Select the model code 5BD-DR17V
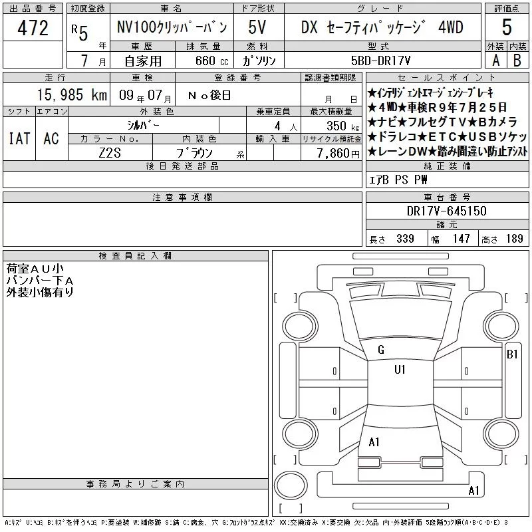 (380, 61)
